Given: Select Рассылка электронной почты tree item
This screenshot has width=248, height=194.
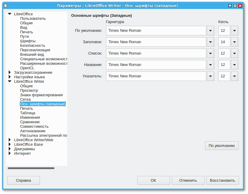Looking at the screenshot, I should pos(44,136).
